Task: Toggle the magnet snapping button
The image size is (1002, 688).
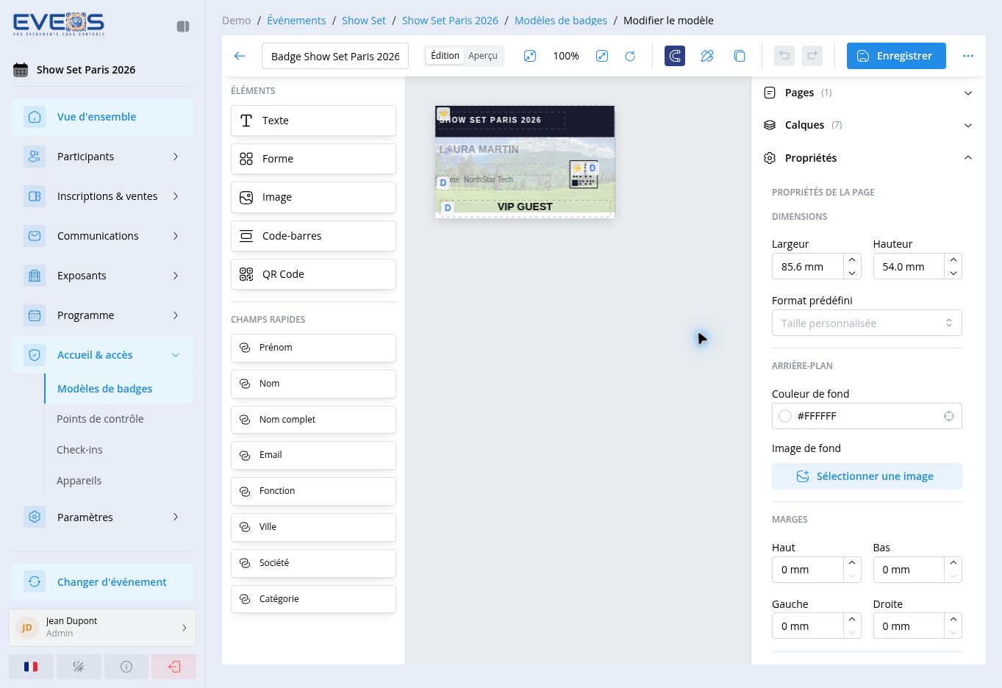Action: point(675,56)
